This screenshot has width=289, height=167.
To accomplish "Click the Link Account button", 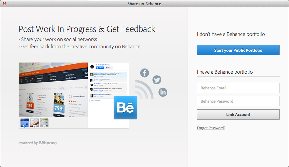I will tap(238, 114).
